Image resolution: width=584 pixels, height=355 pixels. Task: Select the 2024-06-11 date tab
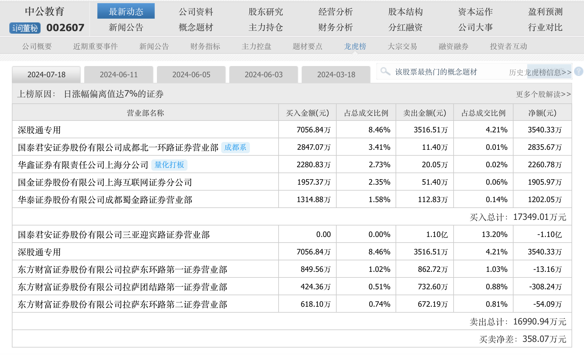119,75
